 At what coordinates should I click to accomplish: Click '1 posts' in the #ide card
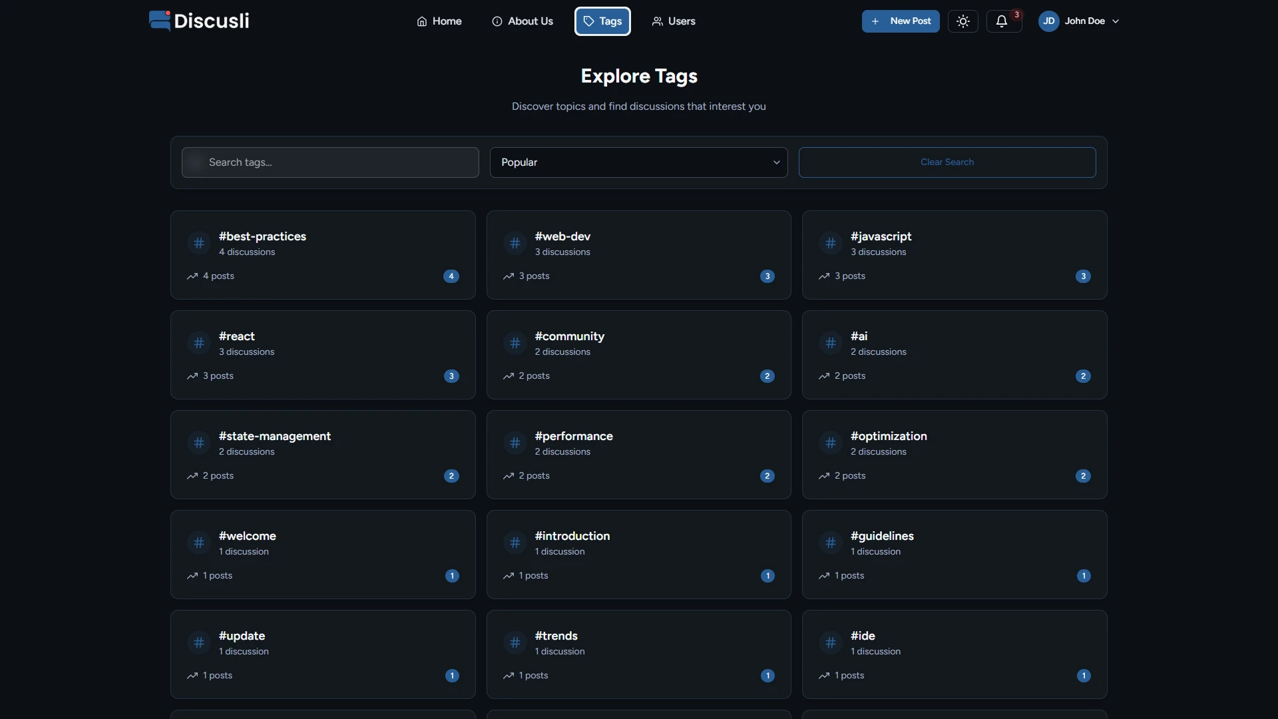pyautogui.click(x=849, y=676)
